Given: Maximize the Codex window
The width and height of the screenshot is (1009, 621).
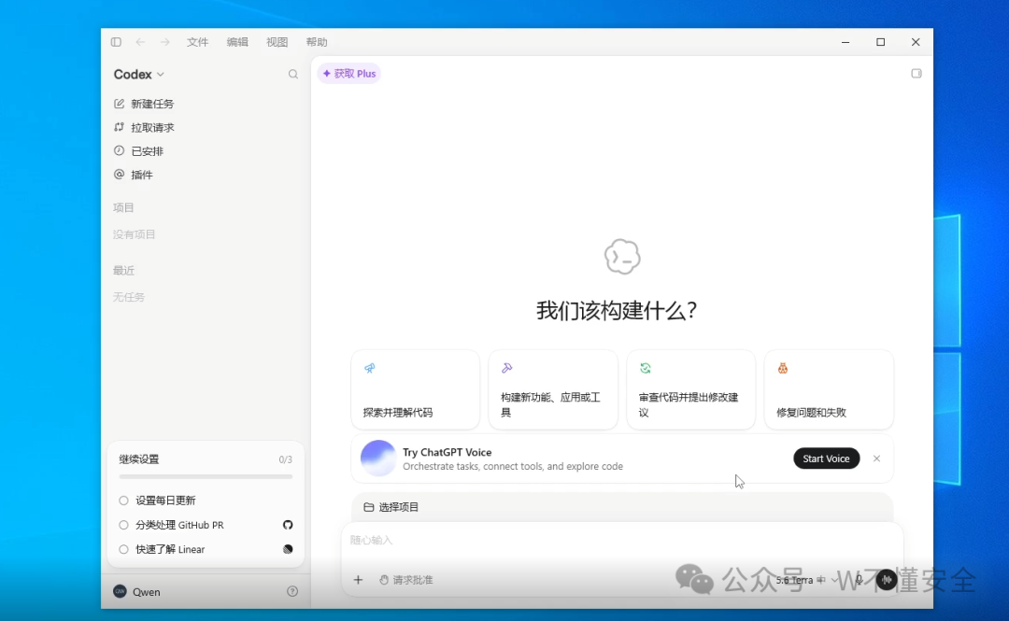Looking at the screenshot, I should (880, 42).
